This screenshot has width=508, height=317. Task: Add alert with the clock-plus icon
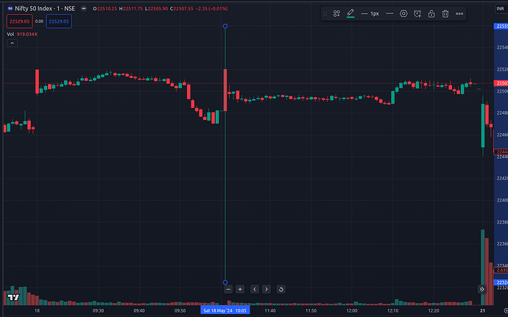pos(417,13)
